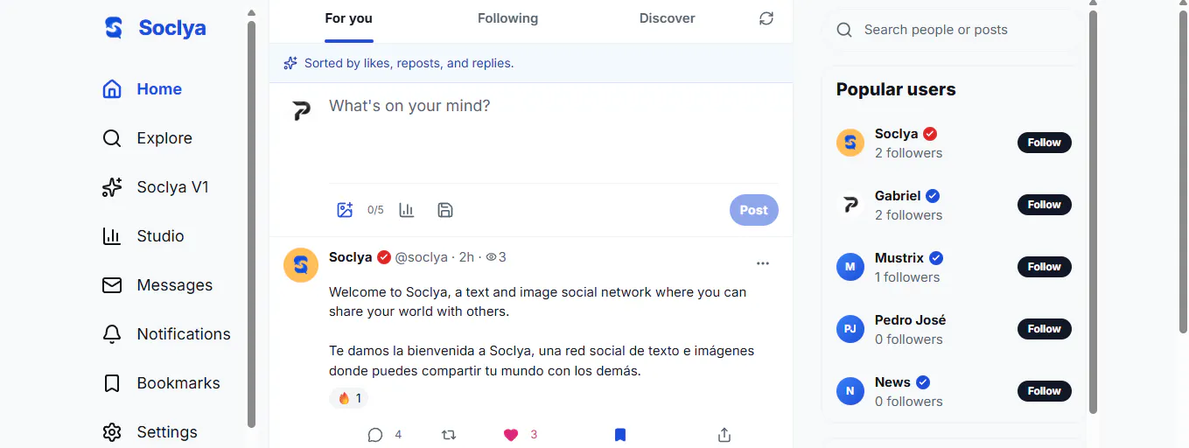Viewport: 1189px width, 448px height.
Task: Click the left sidebar scrollbar
Action: point(251,223)
